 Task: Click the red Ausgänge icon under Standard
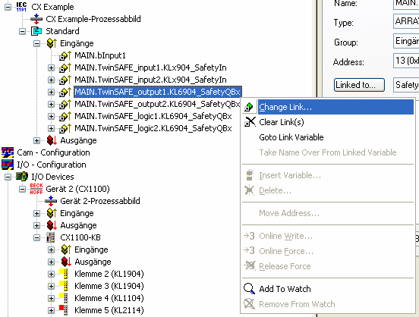pyautogui.click(x=52, y=140)
